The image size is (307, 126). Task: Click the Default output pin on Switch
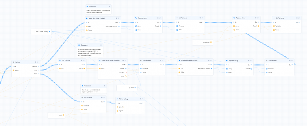click(38, 66)
